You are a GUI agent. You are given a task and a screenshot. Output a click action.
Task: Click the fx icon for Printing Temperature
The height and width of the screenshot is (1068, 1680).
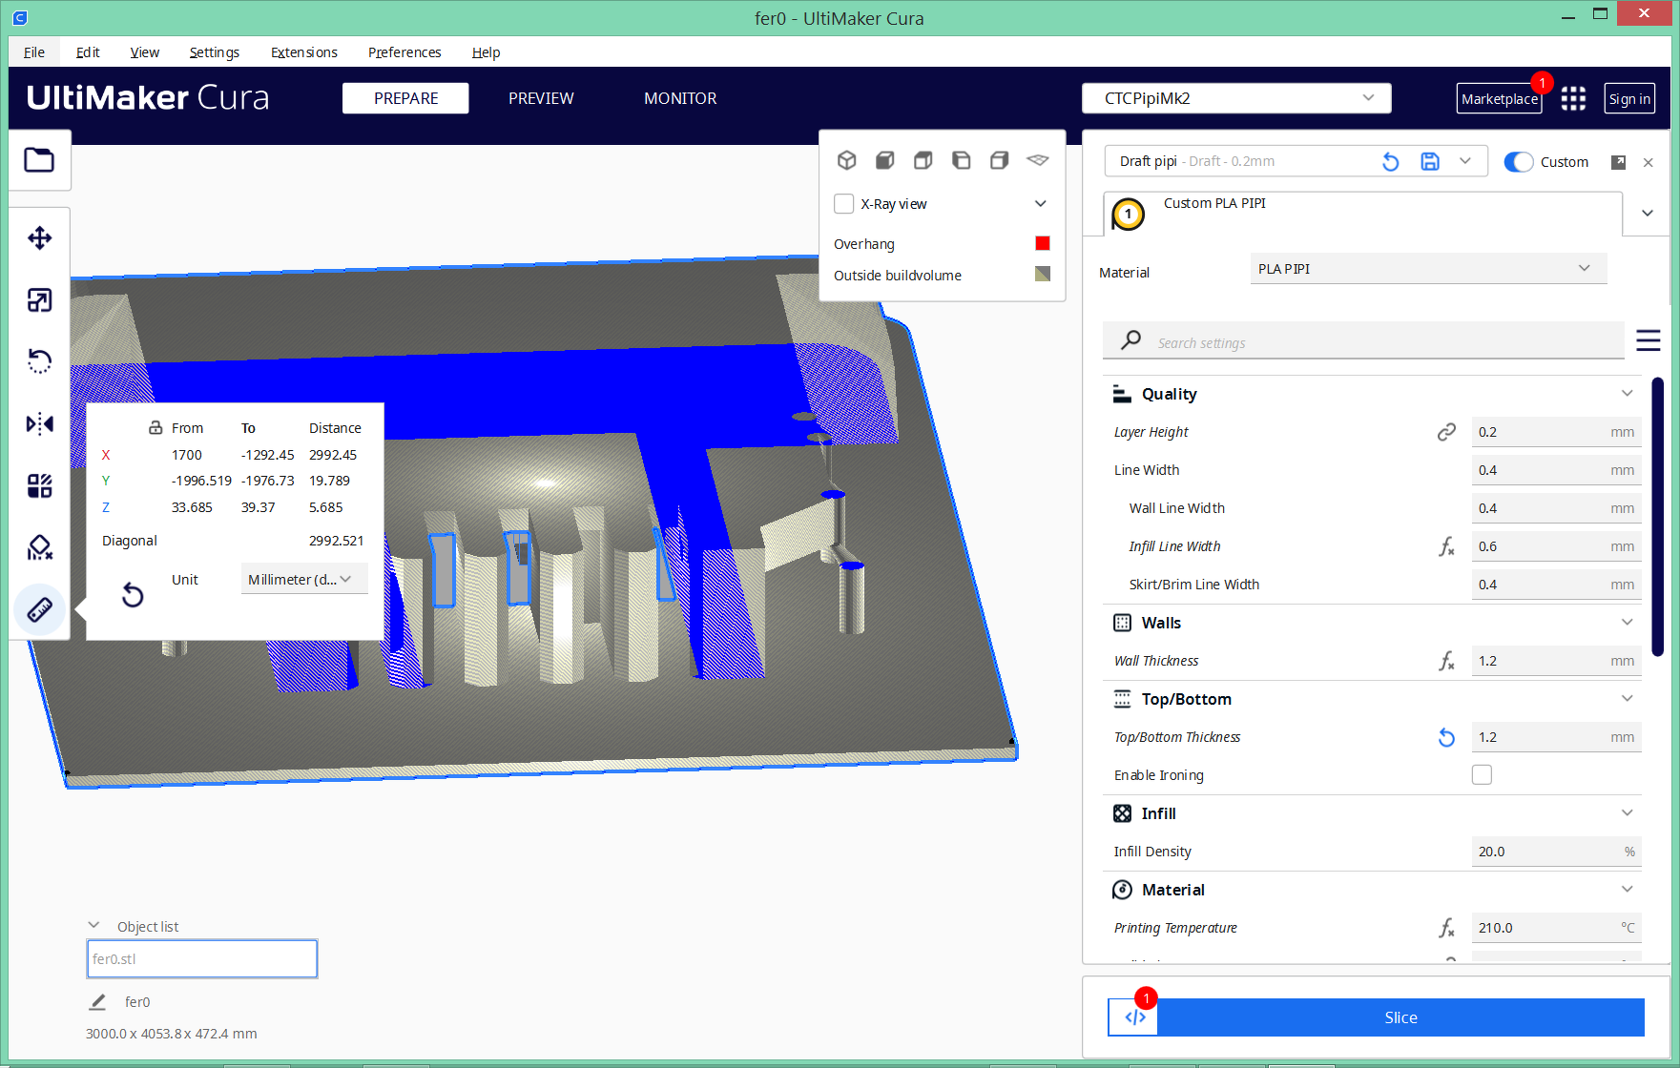click(1446, 928)
